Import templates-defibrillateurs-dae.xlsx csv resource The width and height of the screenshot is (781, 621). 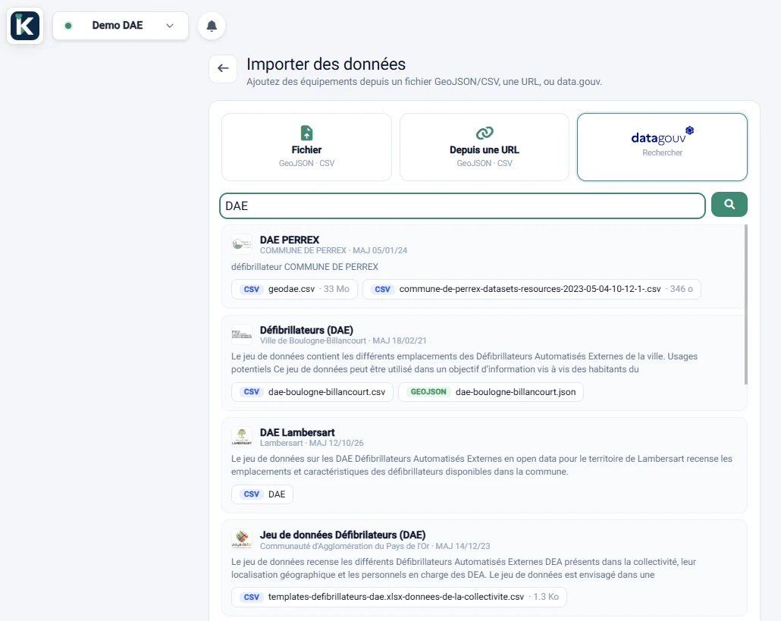point(399,597)
